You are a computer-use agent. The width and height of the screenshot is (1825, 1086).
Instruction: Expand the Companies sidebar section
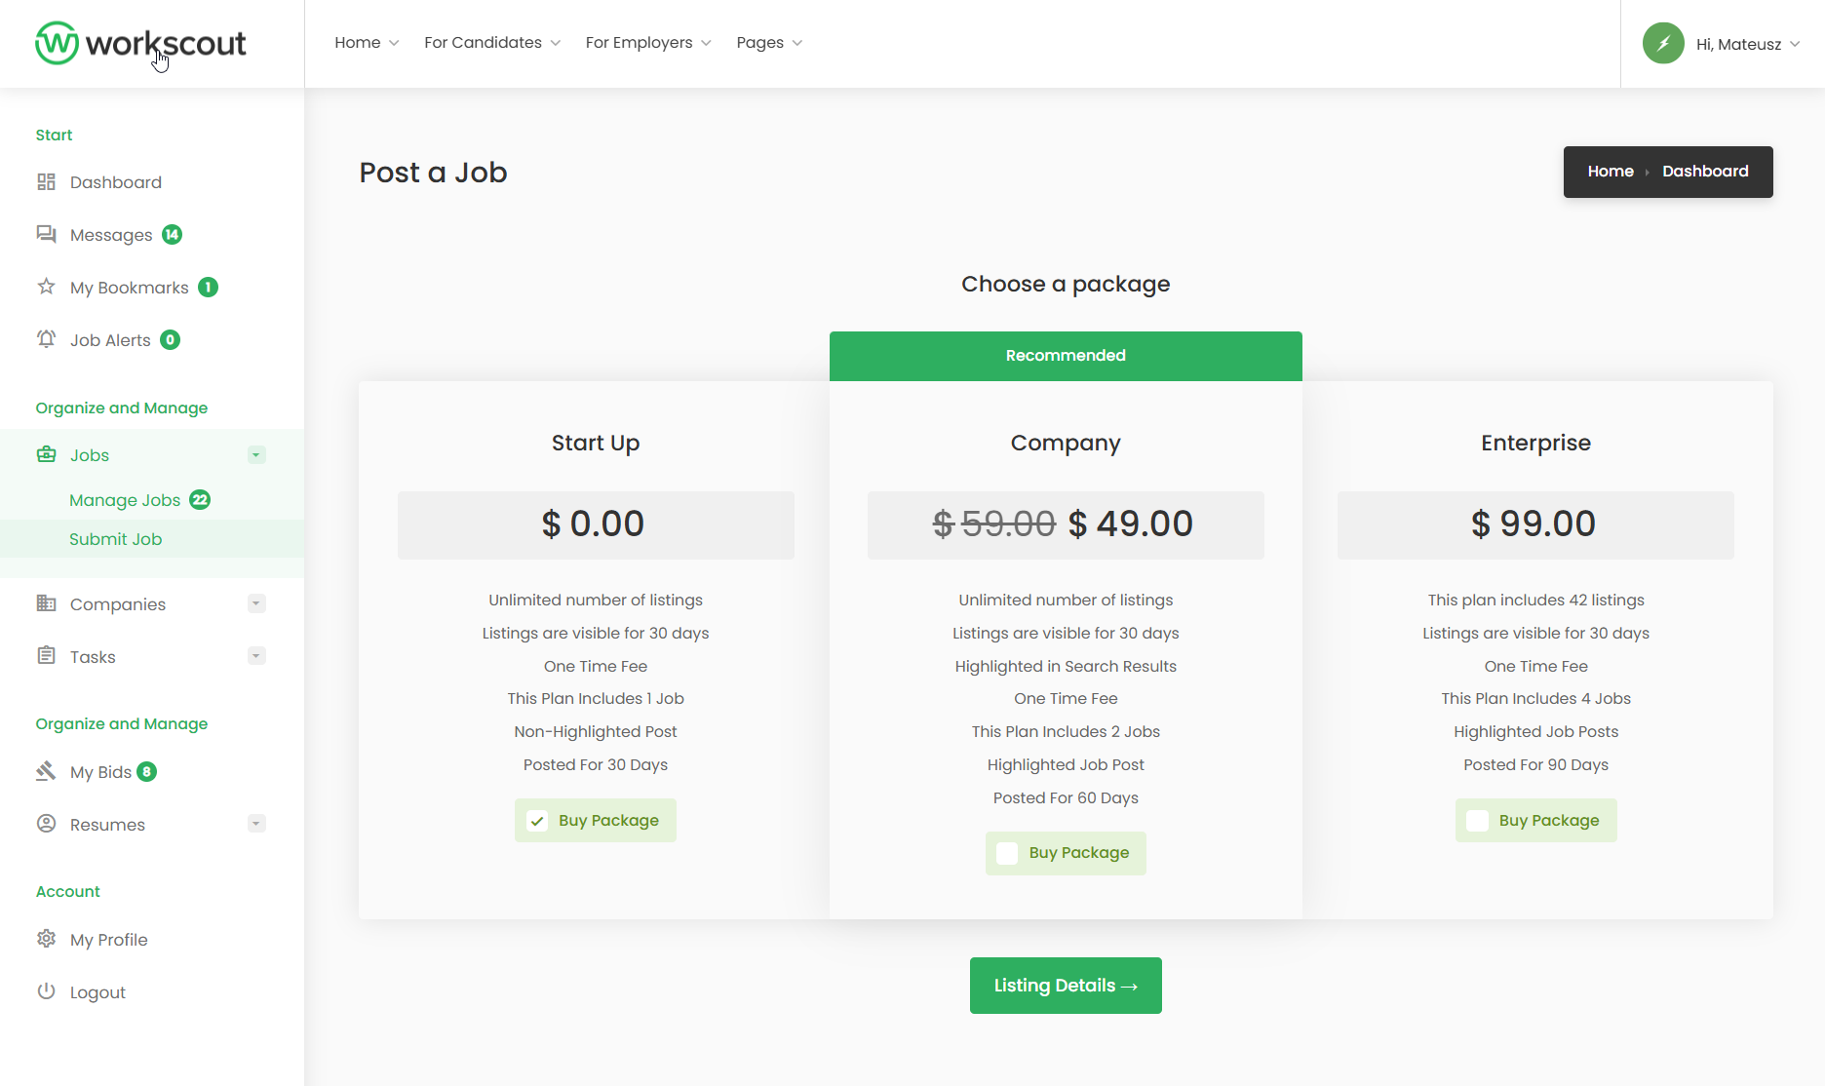[256, 603]
